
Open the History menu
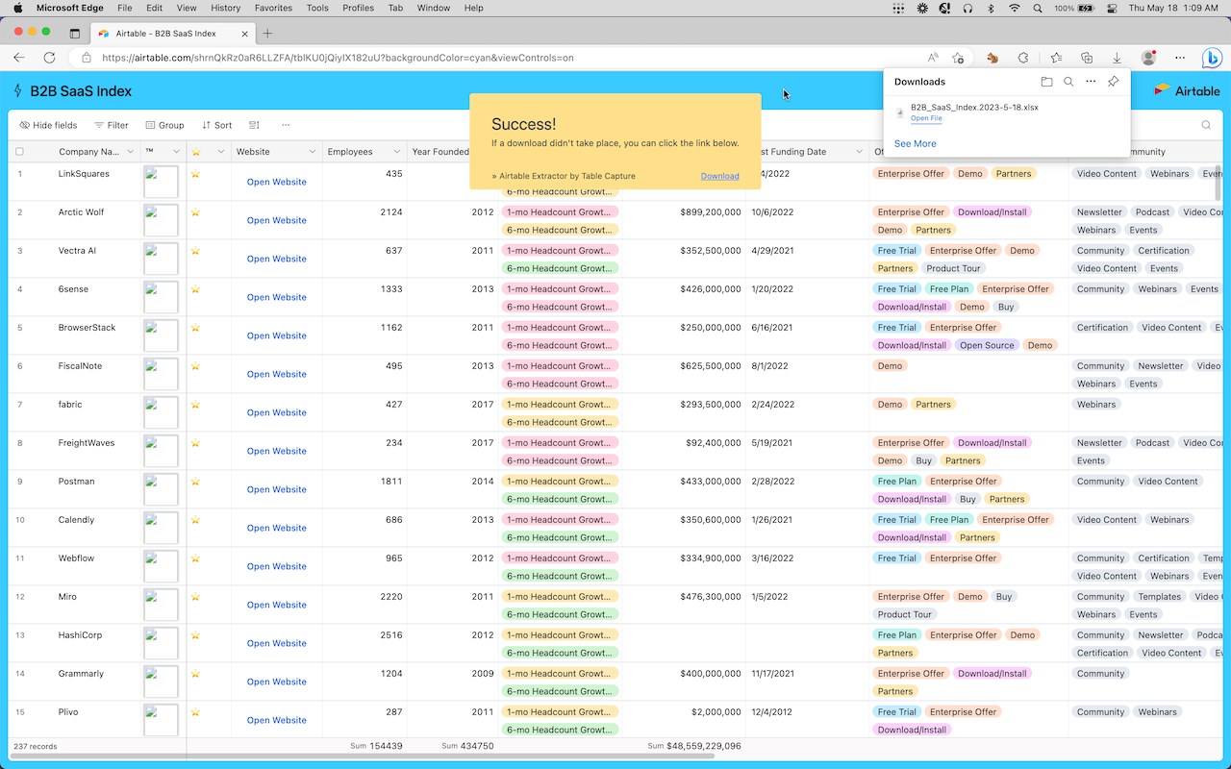point(225,8)
